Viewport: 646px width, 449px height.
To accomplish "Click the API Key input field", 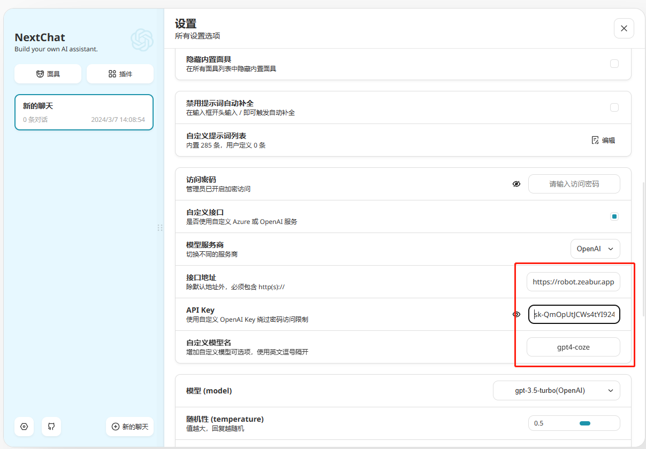I will [x=574, y=314].
